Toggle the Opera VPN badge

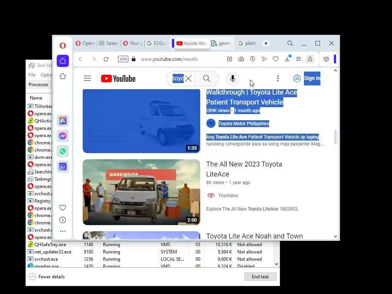click(x=123, y=59)
